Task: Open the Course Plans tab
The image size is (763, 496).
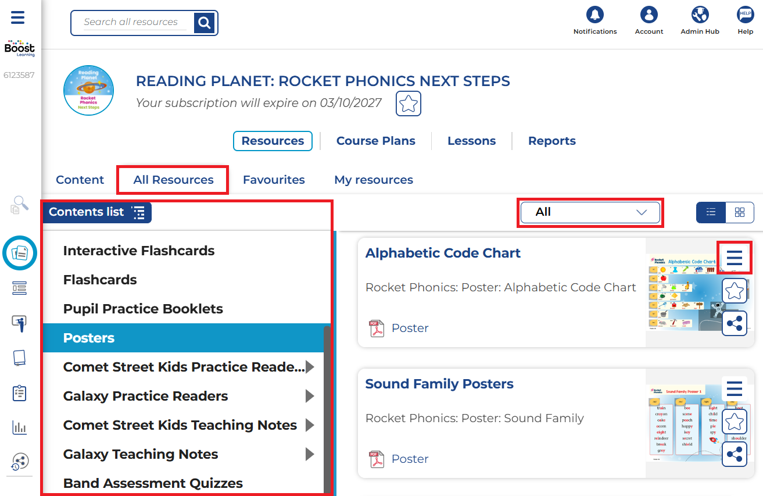Action: click(x=375, y=141)
